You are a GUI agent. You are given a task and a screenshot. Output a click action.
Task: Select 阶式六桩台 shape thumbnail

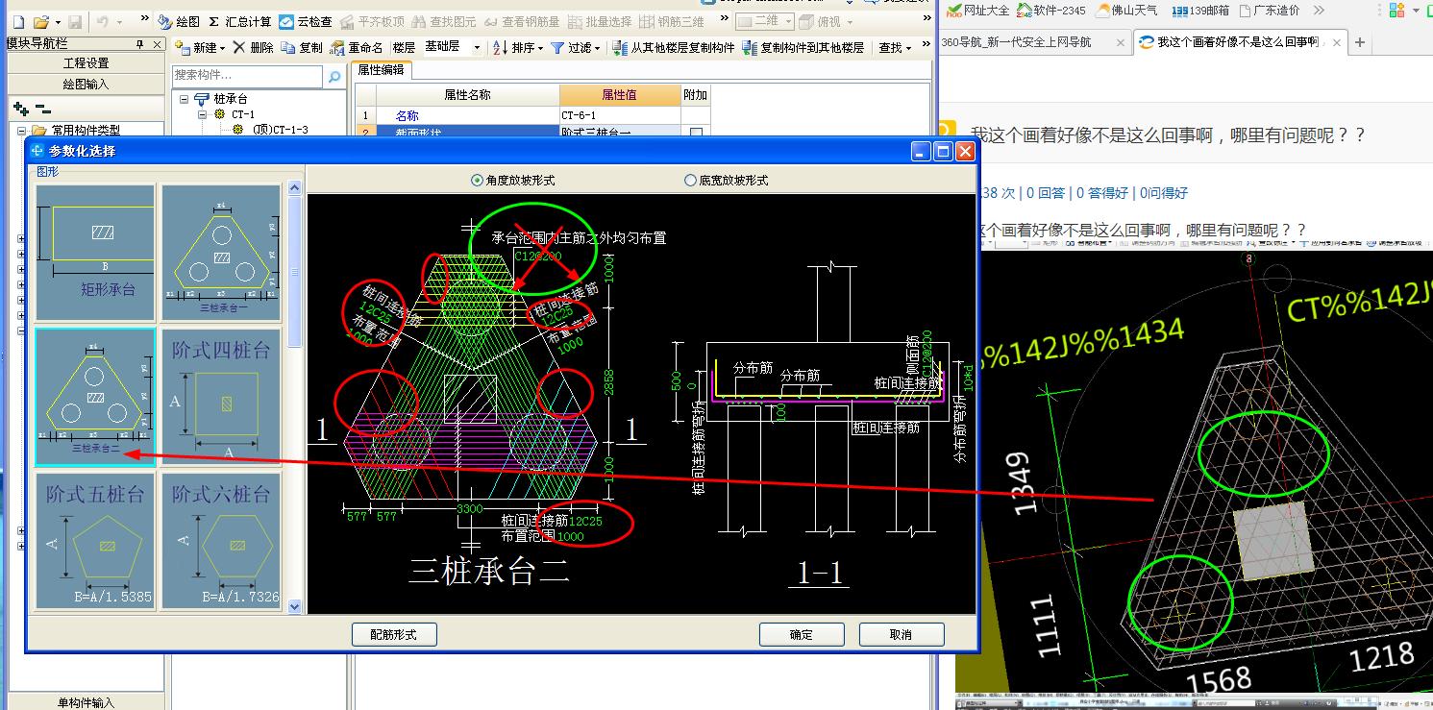(221, 541)
